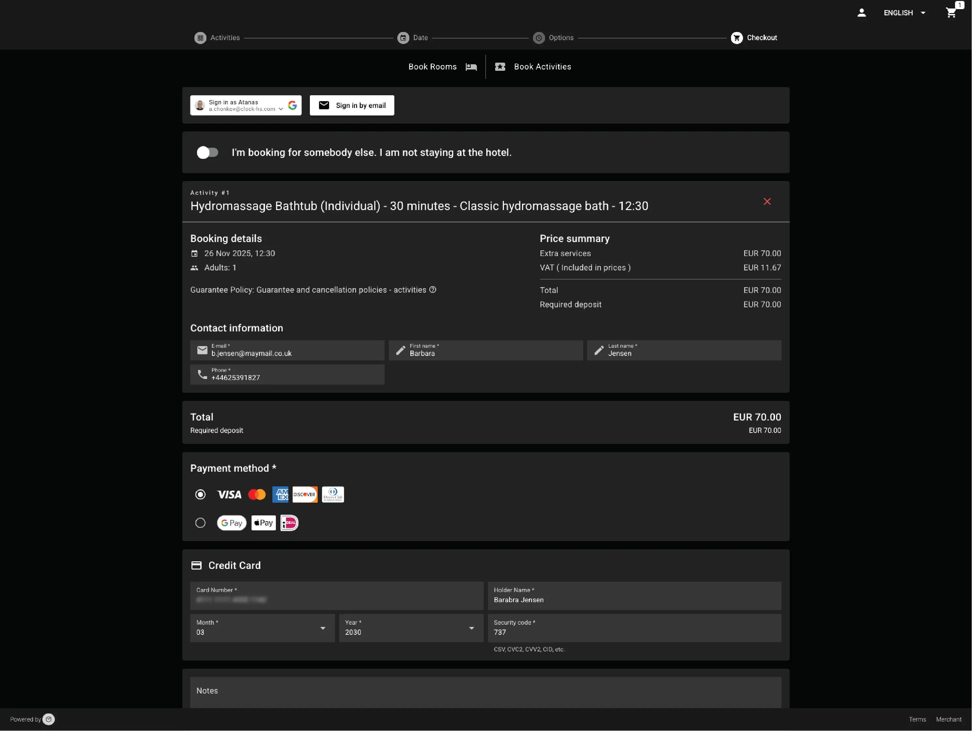The width and height of the screenshot is (972, 731).
Task: Open the ENGLISH language dropdown
Action: (x=904, y=13)
